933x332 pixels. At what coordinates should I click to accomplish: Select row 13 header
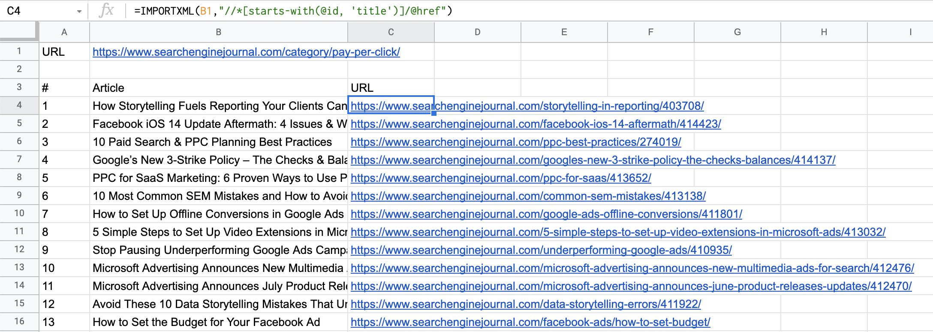click(19, 268)
